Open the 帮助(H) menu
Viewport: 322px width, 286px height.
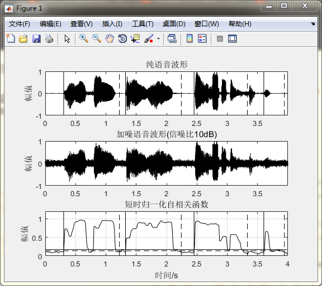pyautogui.click(x=240, y=24)
